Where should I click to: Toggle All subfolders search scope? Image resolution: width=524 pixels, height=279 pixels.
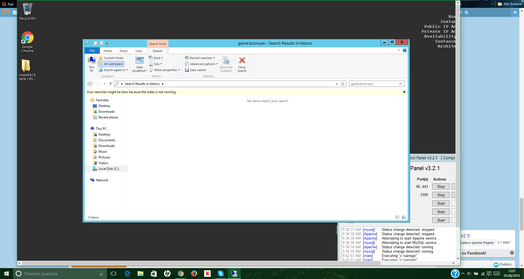click(x=111, y=64)
